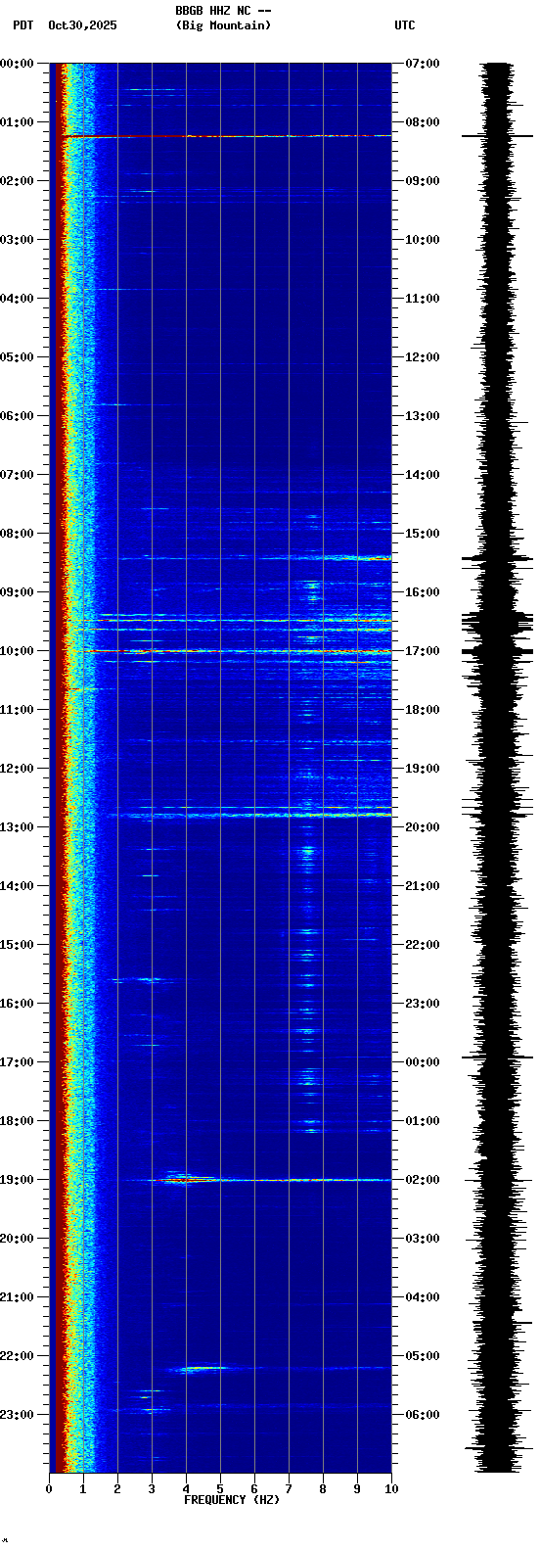Click the UTC '12:00' time label
The height and width of the screenshot is (1551, 540).
coord(423,357)
